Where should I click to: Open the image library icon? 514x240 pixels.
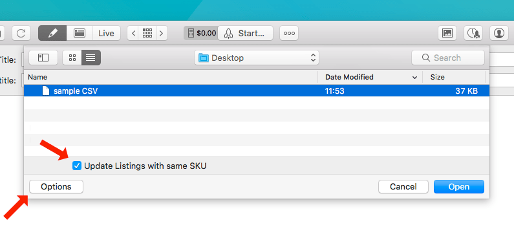point(447,33)
